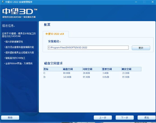156x123 pixels.
Task: Click the 安装路径 label
Action: click(x=54, y=41)
